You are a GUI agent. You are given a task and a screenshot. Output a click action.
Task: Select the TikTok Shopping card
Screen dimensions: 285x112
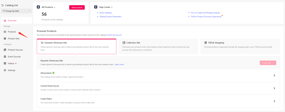click(x=240, y=46)
